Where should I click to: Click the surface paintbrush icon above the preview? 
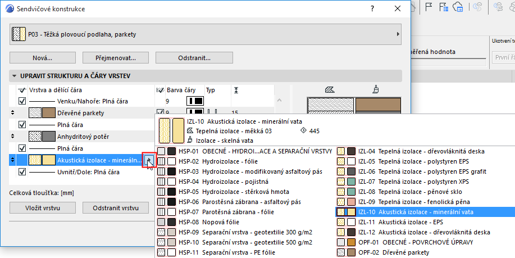pos(376,89)
